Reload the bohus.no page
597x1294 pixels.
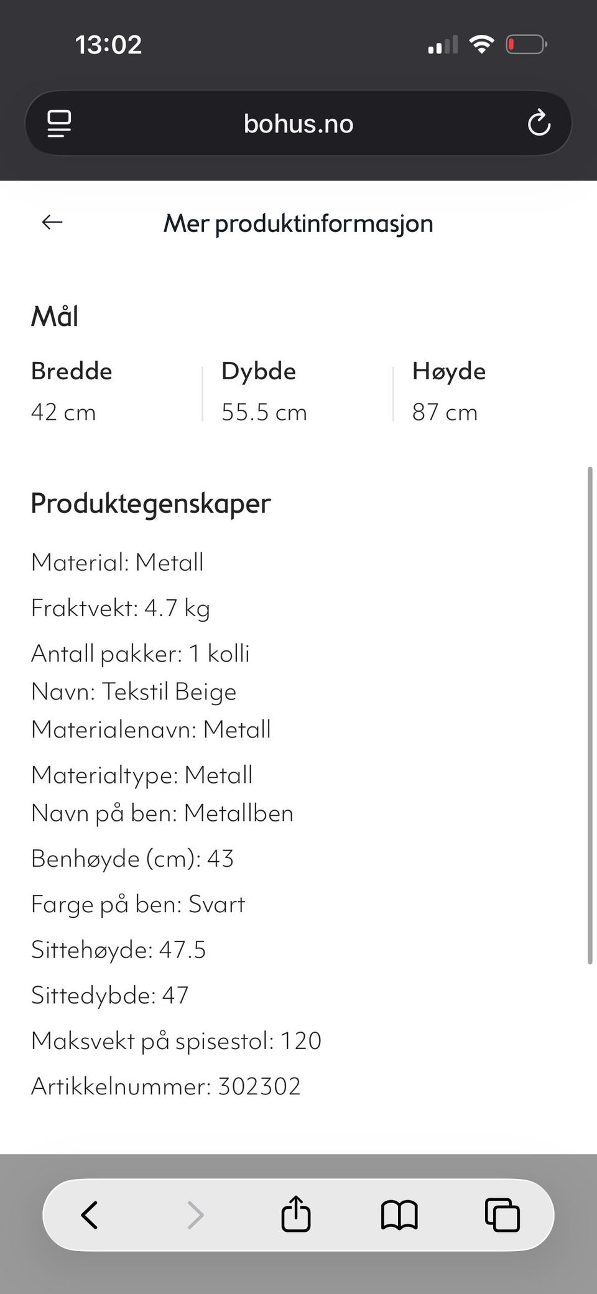539,123
